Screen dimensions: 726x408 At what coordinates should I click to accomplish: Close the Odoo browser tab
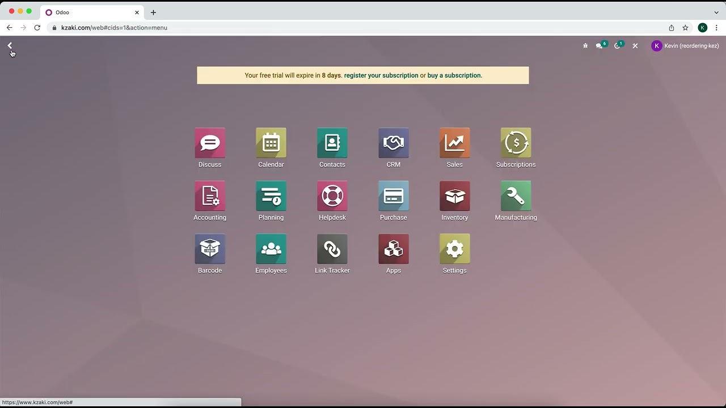coord(137,12)
